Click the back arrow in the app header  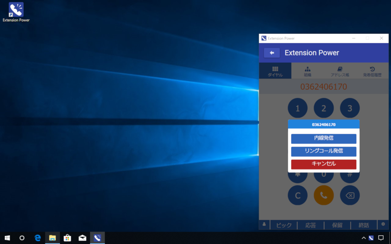pyautogui.click(x=271, y=53)
